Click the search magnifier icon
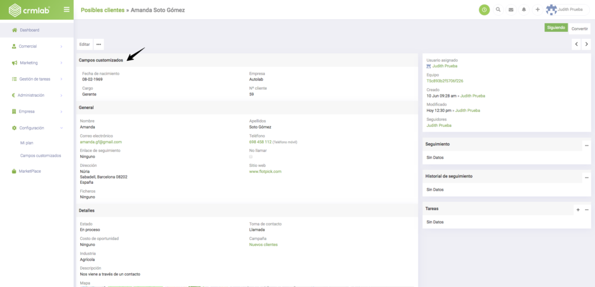The height and width of the screenshot is (287, 595). [x=498, y=10]
